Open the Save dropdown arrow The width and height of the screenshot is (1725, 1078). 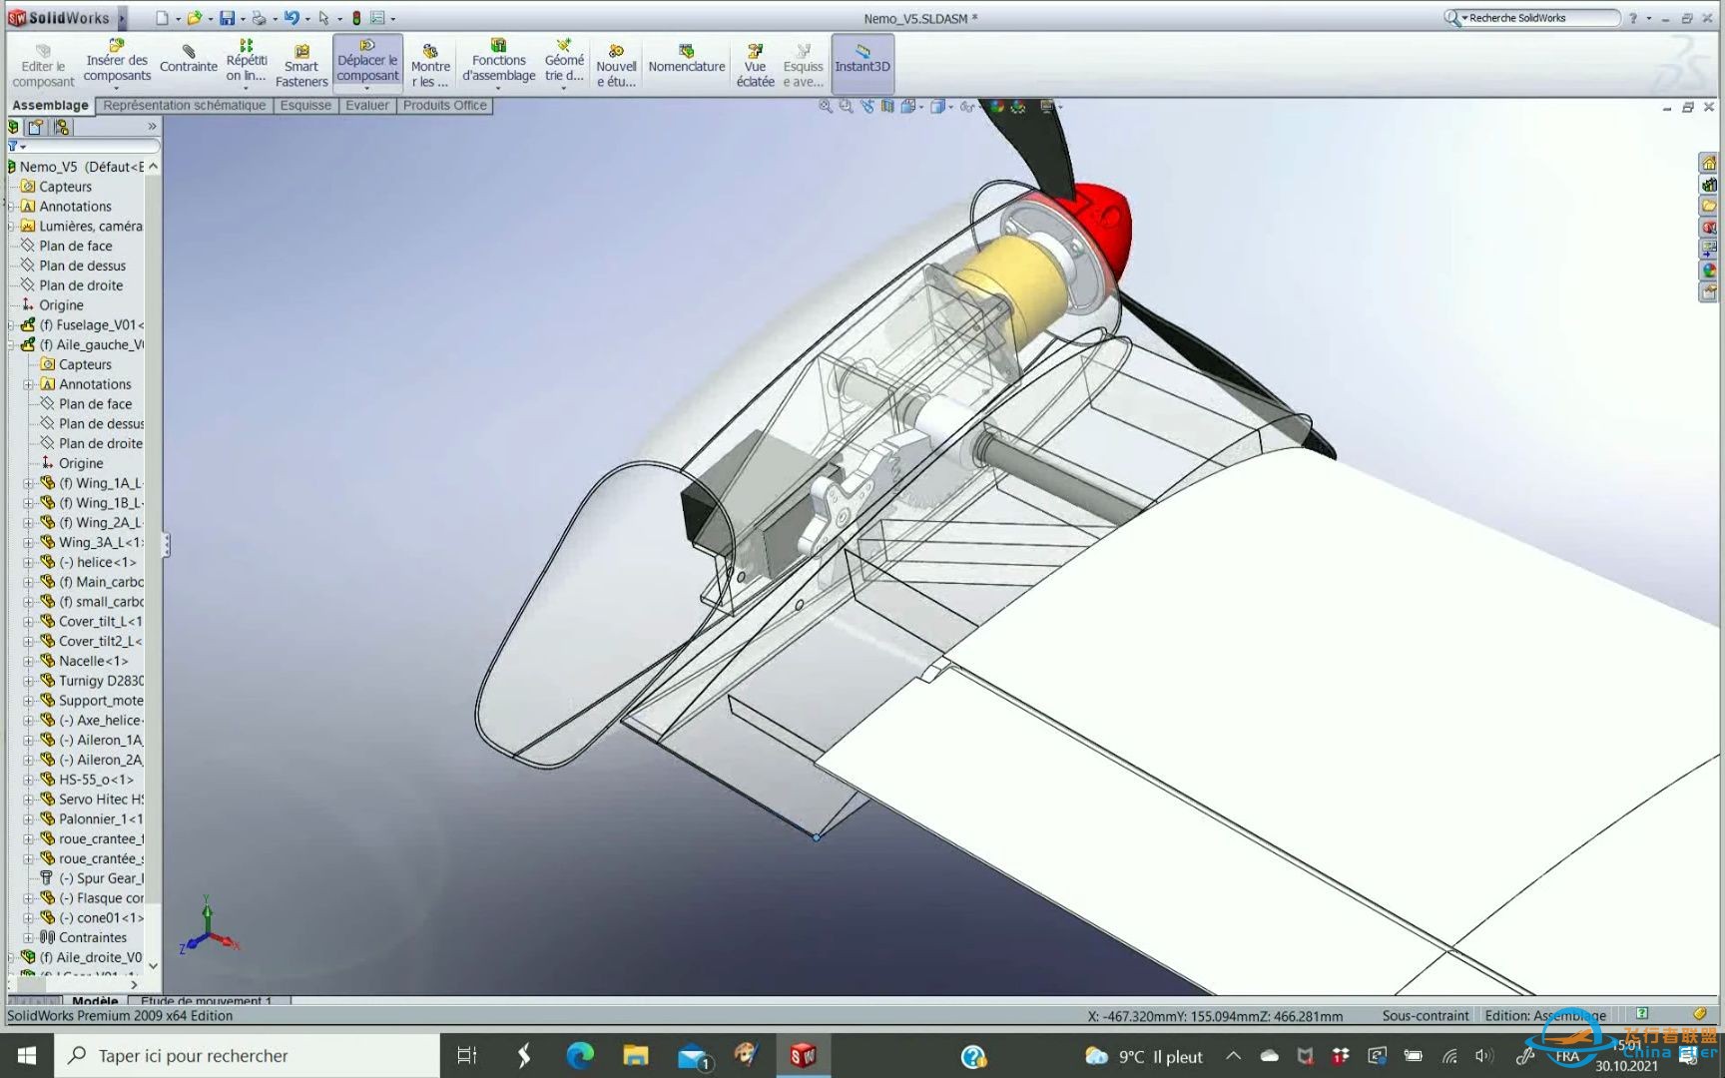pos(243,19)
